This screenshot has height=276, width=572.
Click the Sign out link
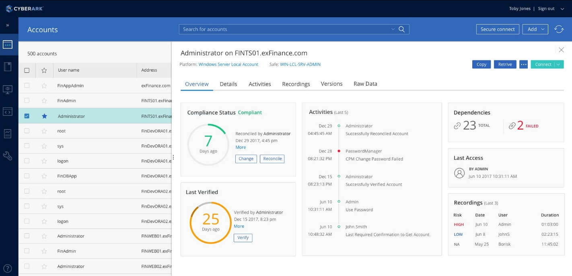546,8
